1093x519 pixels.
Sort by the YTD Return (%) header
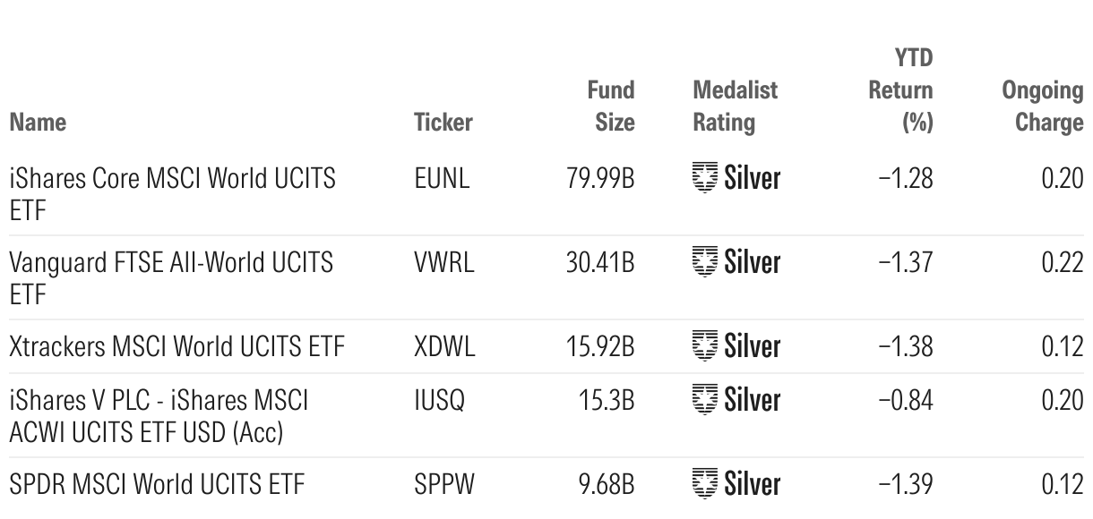point(900,90)
